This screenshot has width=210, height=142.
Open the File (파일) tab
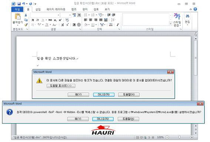(x=17, y=9)
